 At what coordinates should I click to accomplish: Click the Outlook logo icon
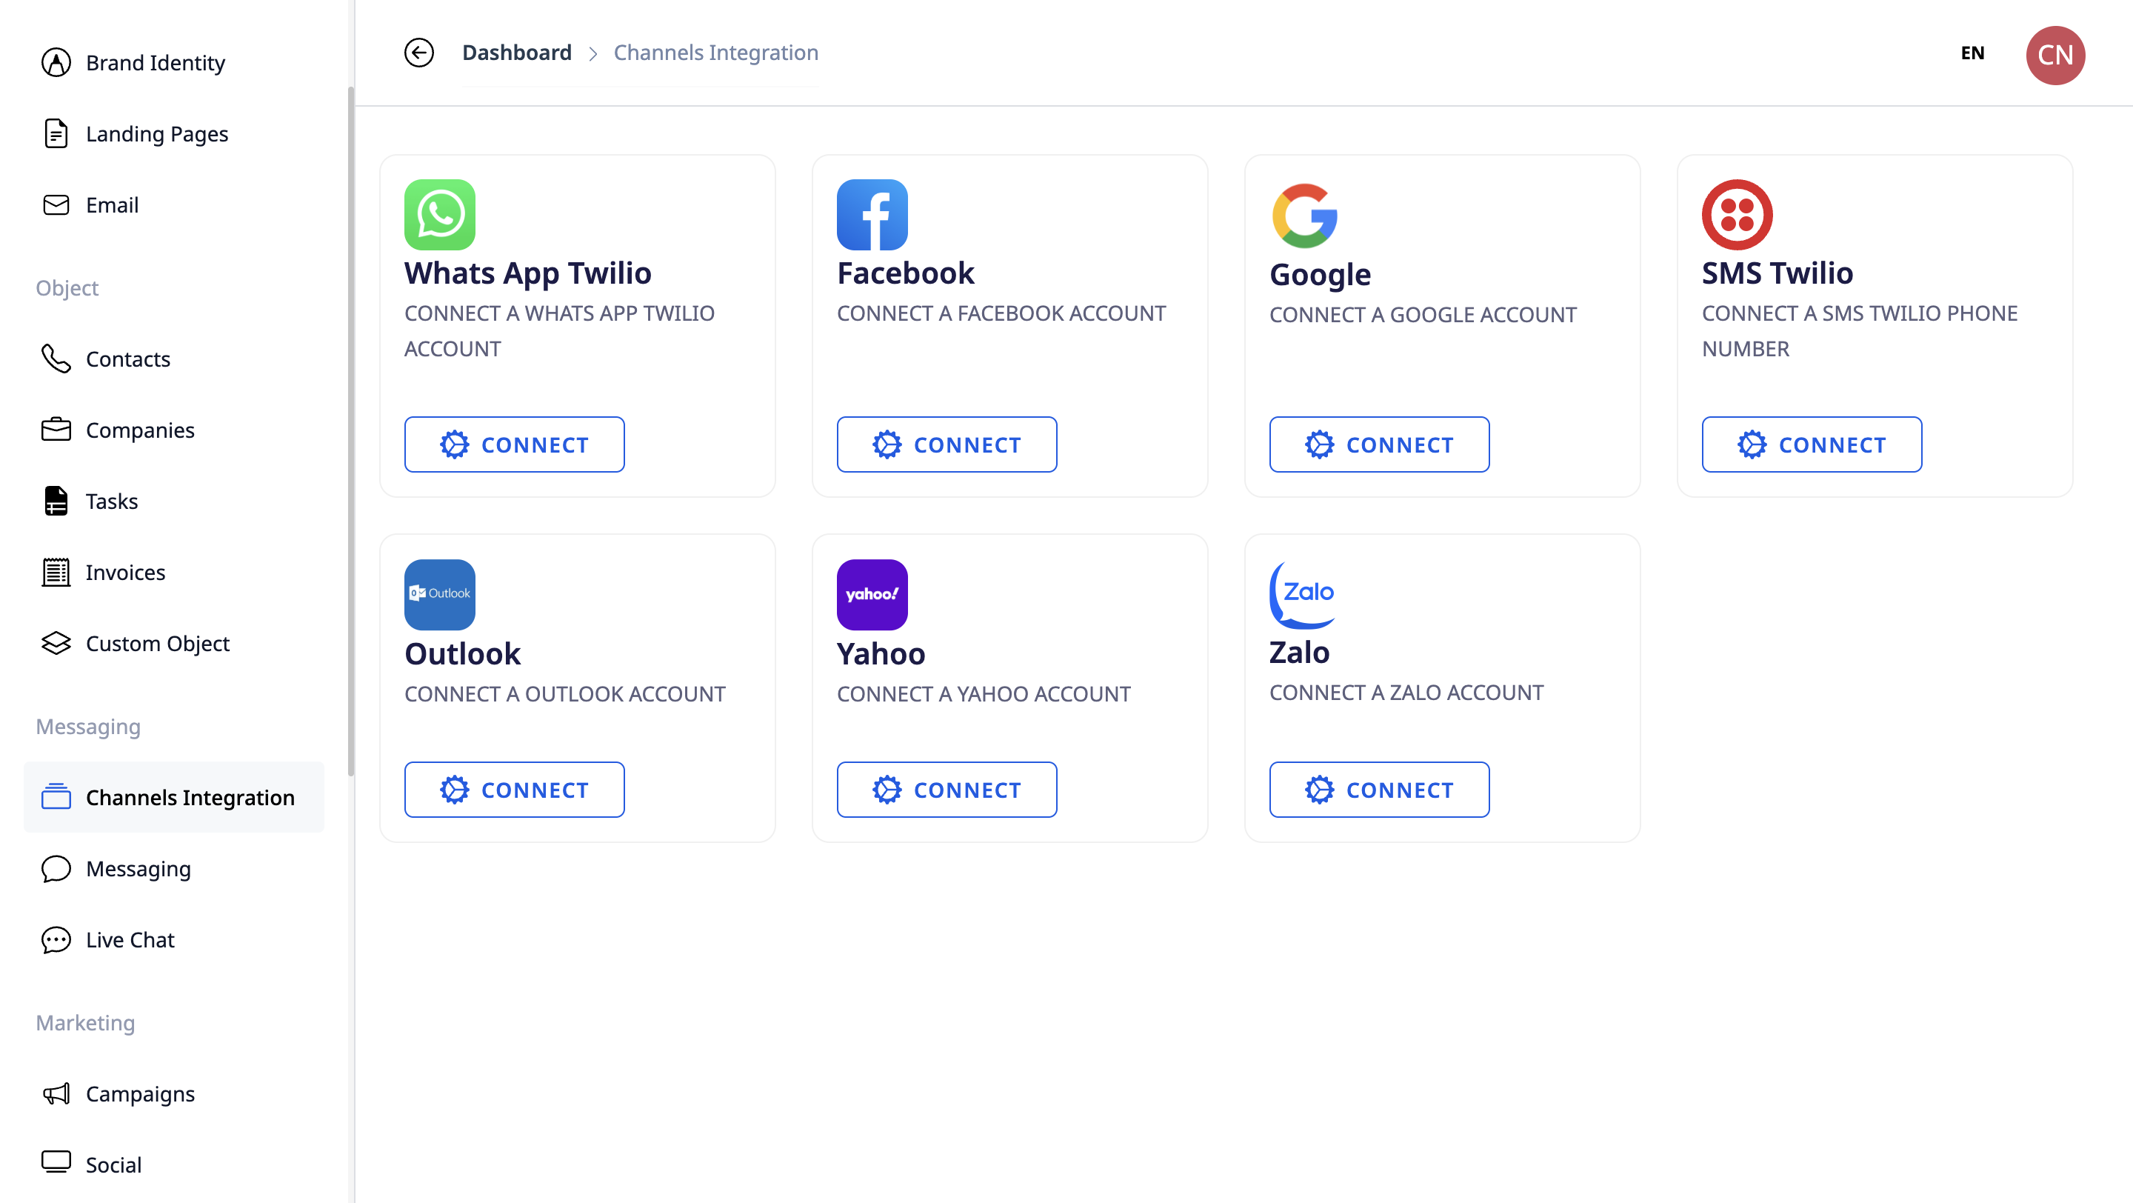pyautogui.click(x=440, y=593)
